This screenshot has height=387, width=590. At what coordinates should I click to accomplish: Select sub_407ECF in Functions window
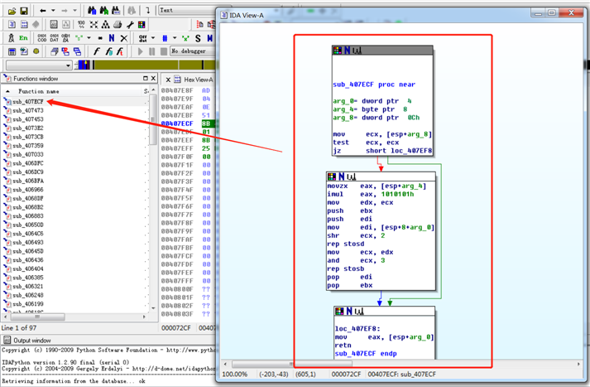coord(28,102)
